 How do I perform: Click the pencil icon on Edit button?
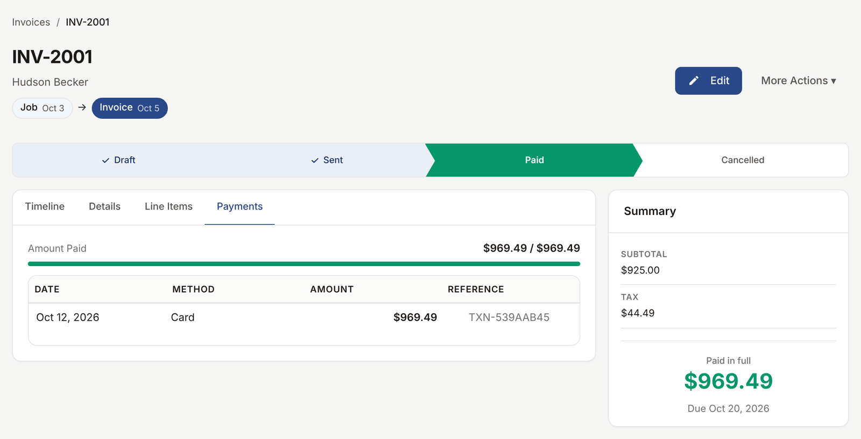[x=694, y=81]
